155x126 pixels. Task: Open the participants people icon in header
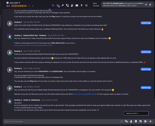point(72,5)
